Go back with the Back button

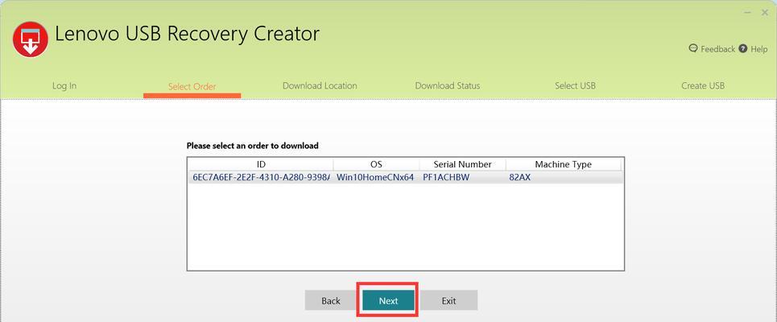[330, 301]
